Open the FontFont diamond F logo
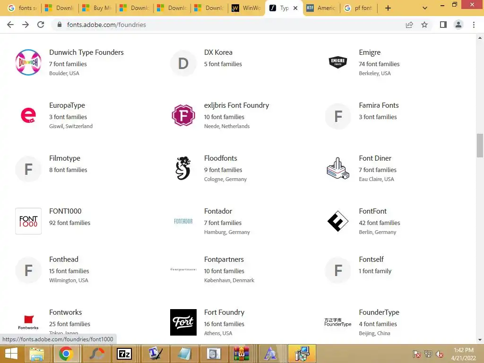 pos(338,221)
